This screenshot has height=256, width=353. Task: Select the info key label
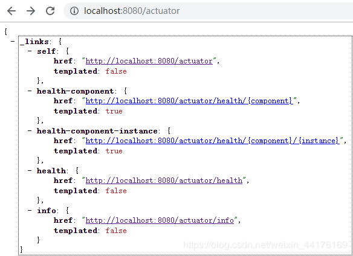pos(47,211)
